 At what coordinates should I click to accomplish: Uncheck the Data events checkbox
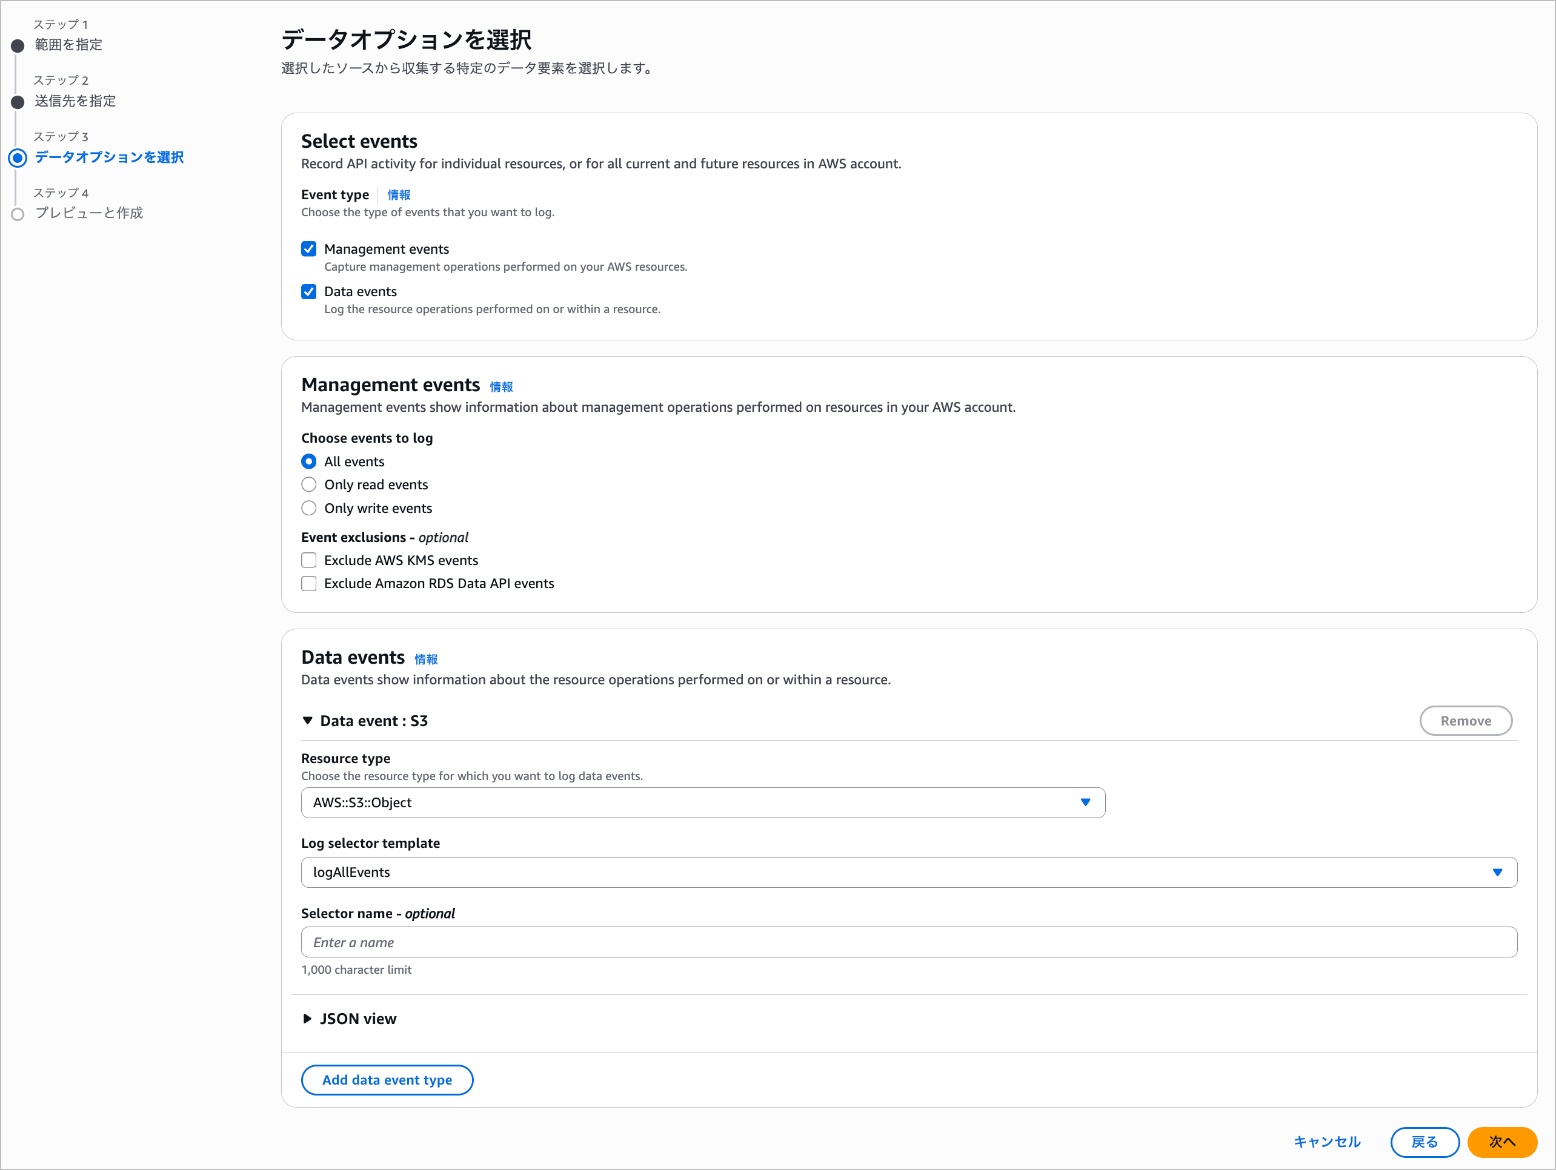309,291
